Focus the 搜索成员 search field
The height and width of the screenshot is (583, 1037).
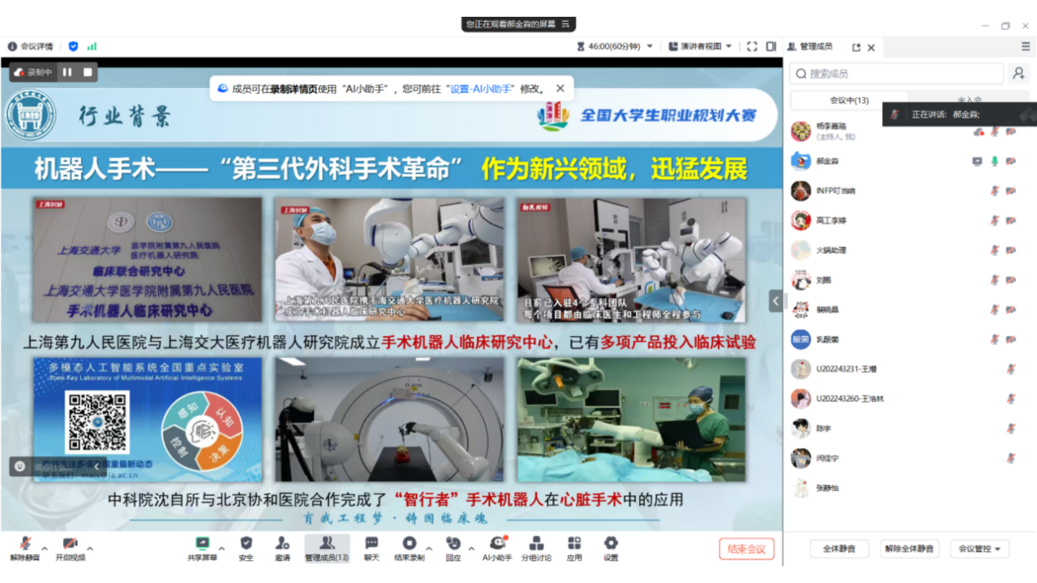tap(897, 73)
